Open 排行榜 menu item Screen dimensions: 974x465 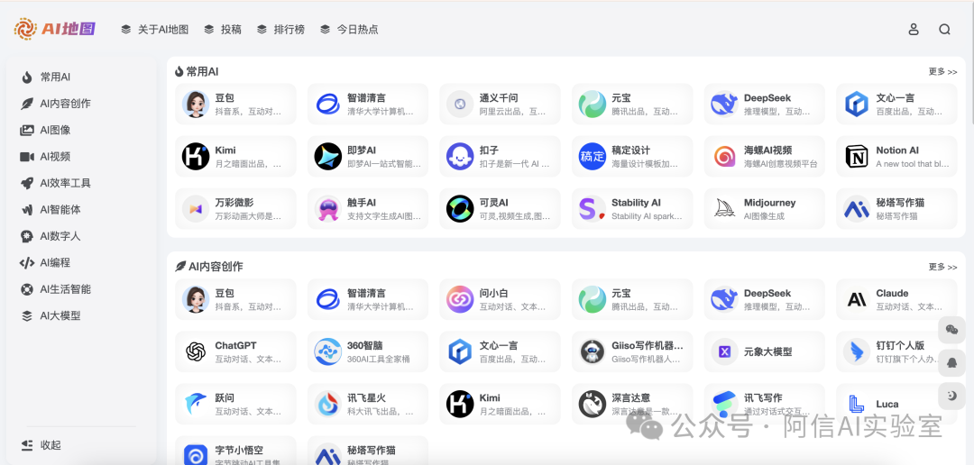(280, 29)
